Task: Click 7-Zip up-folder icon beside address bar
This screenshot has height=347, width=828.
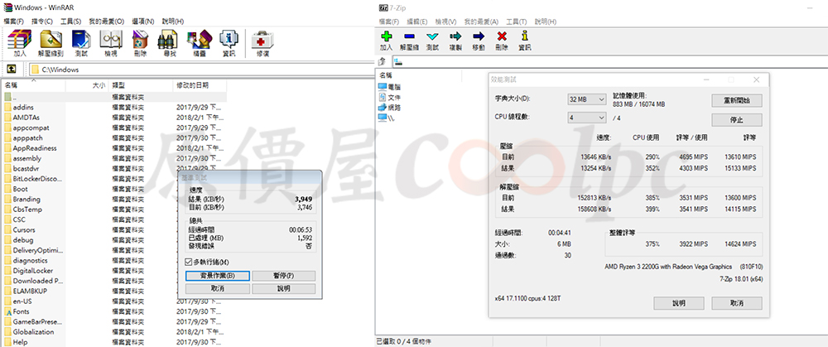Action: [383, 62]
